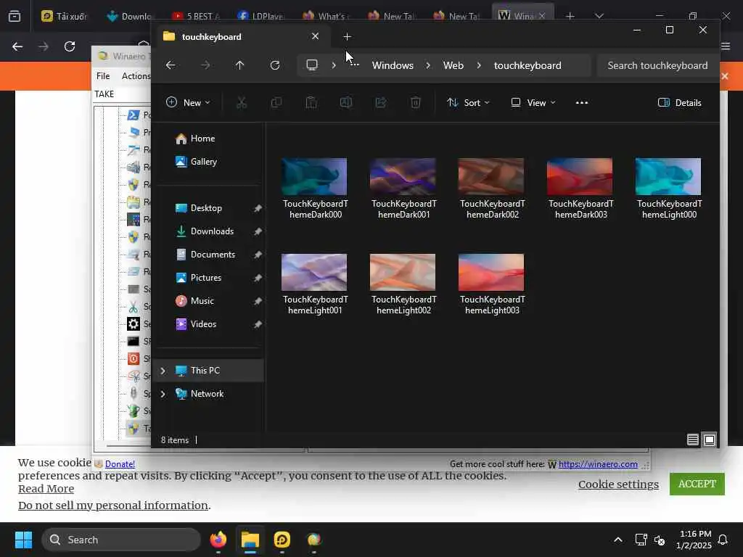The width and height of the screenshot is (743, 557).
Task: Close the touchkeyboard tab
Action: click(315, 36)
